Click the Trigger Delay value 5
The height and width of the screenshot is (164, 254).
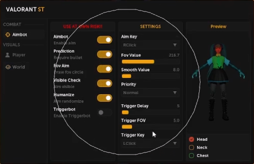coord(178,106)
